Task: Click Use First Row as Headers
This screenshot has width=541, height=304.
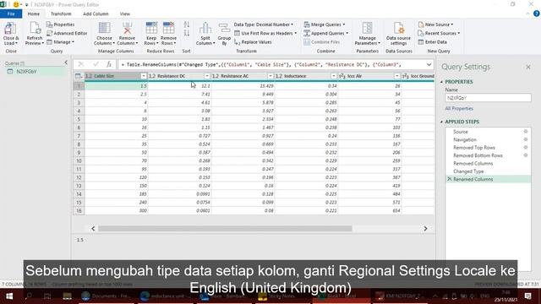Action: pyautogui.click(x=265, y=33)
